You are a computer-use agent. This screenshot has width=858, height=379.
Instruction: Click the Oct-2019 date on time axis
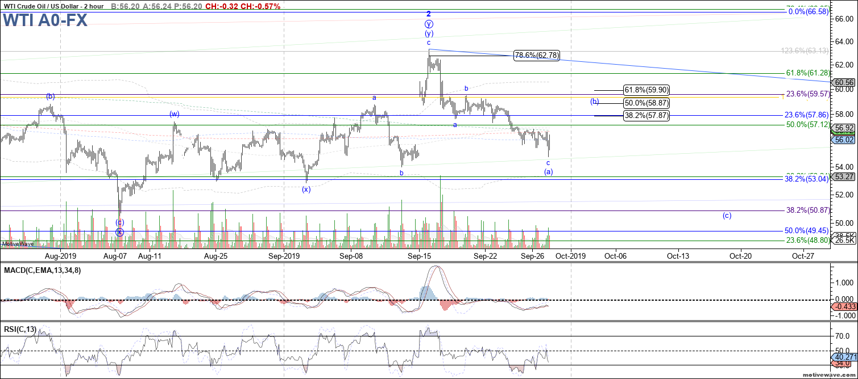pyautogui.click(x=570, y=256)
